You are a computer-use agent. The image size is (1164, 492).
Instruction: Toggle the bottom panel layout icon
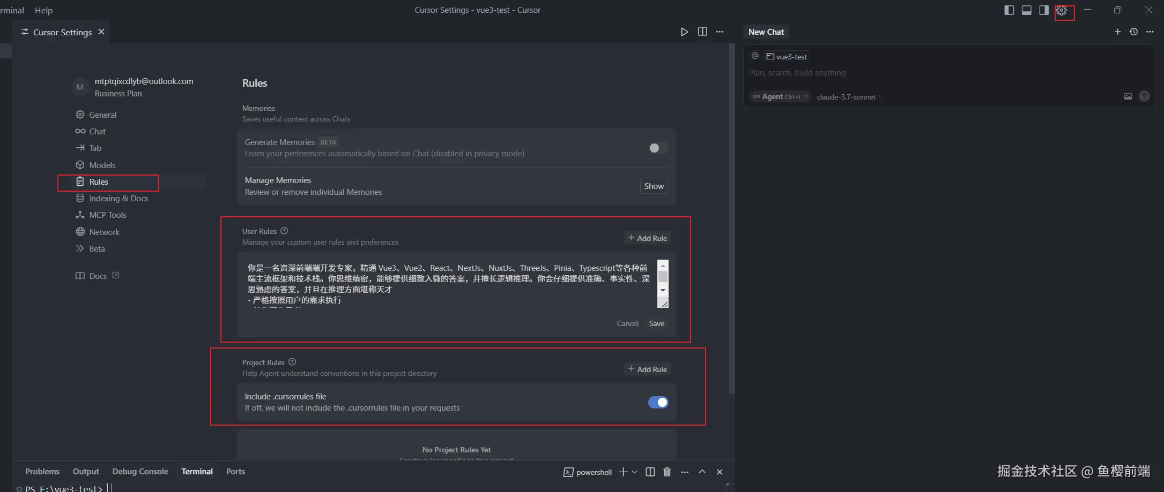1026,10
